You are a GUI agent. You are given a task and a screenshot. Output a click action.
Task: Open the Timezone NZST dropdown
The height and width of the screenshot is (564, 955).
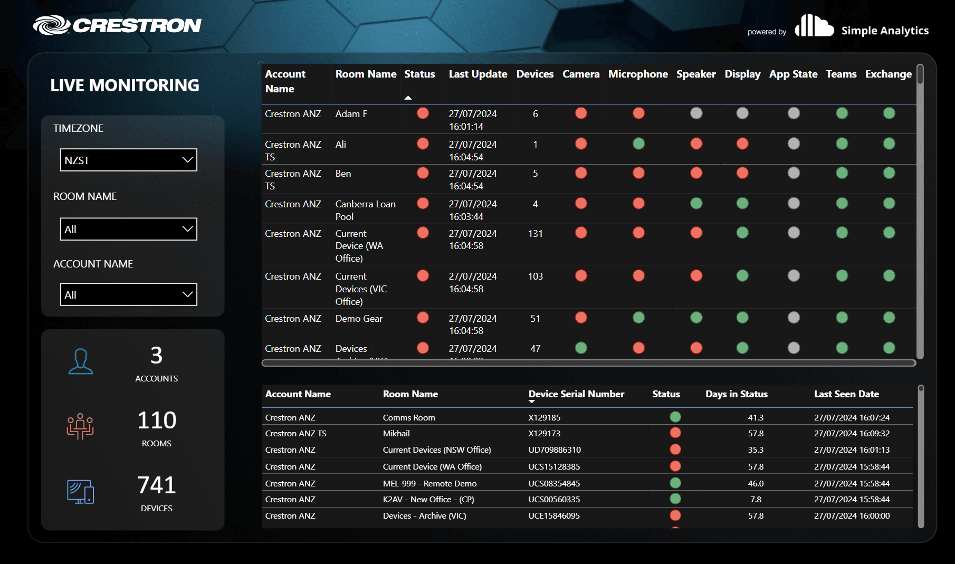tap(129, 160)
